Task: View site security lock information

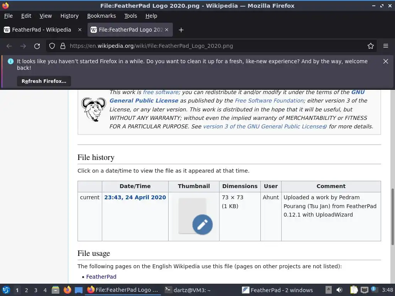Action: tap(63, 46)
